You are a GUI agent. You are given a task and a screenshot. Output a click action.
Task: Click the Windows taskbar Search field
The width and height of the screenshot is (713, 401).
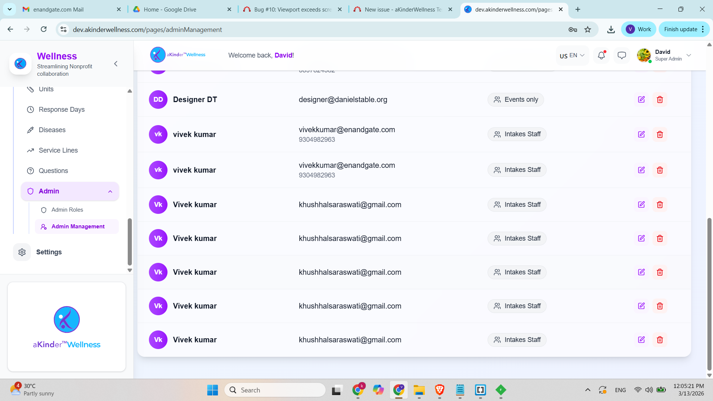(x=275, y=390)
